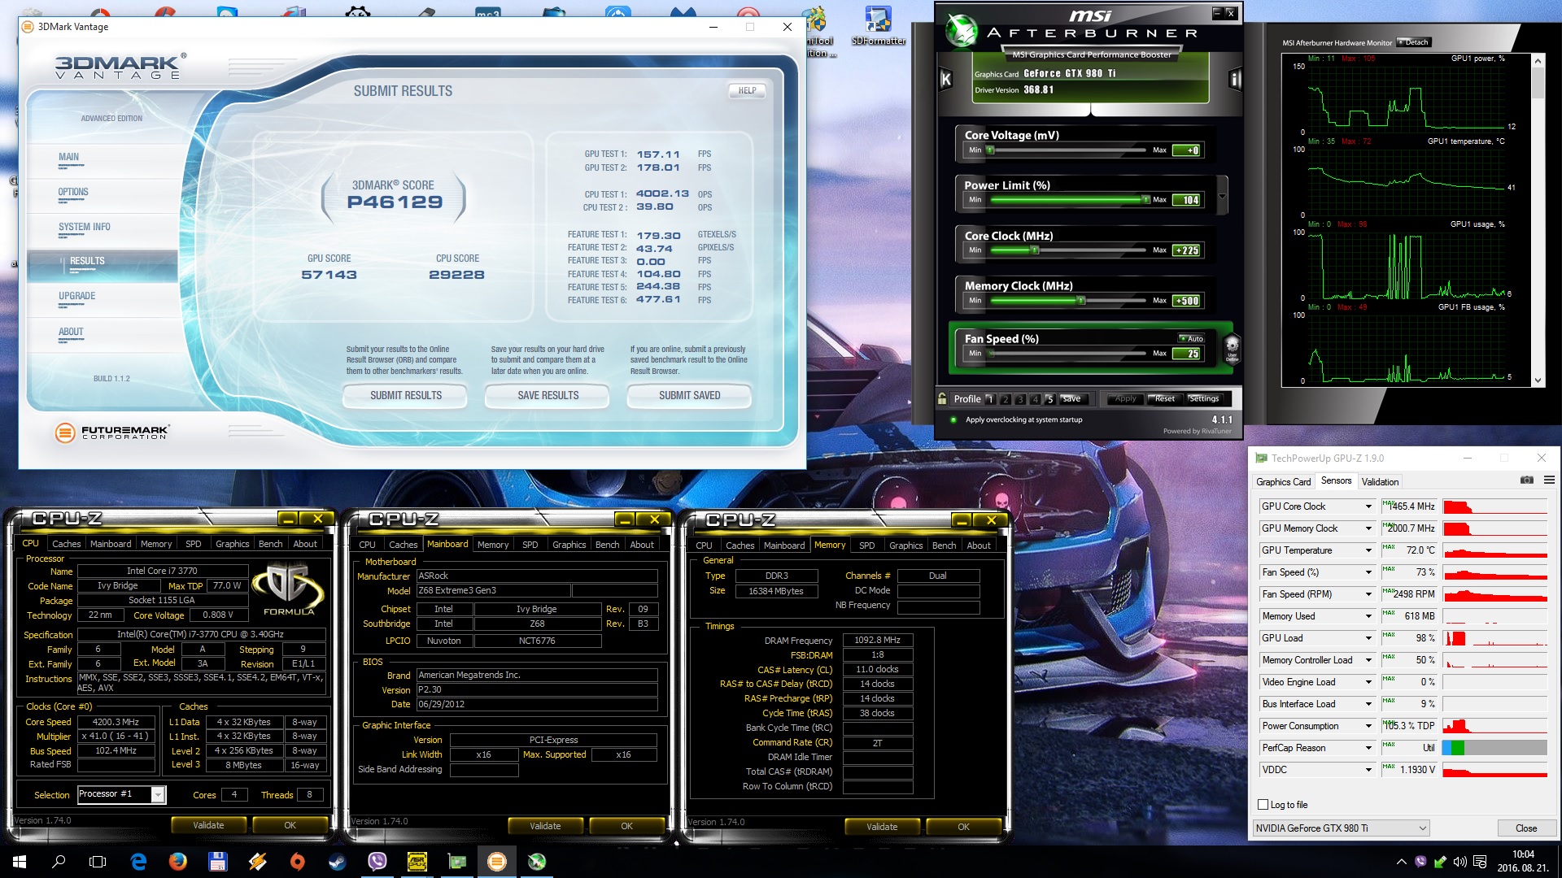Click SUBMIT SAVED button in 3DMark

point(689,395)
